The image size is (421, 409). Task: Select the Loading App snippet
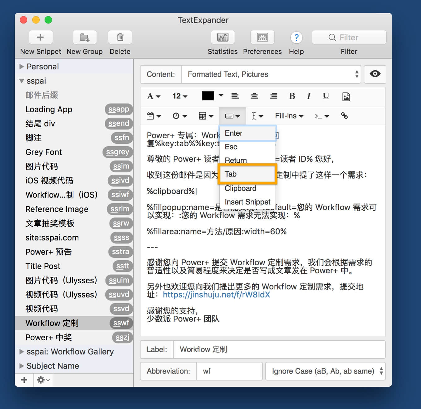49,109
